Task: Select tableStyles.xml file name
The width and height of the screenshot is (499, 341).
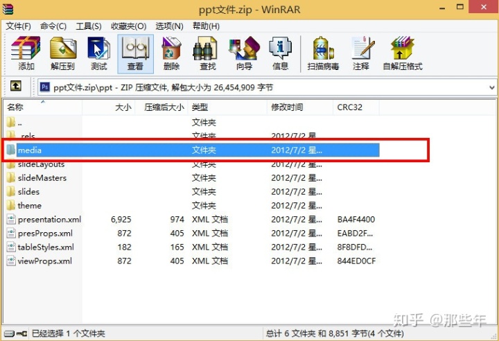Action: coord(46,247)
